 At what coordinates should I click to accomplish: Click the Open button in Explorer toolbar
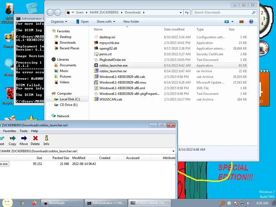click(x=82, y=22)
